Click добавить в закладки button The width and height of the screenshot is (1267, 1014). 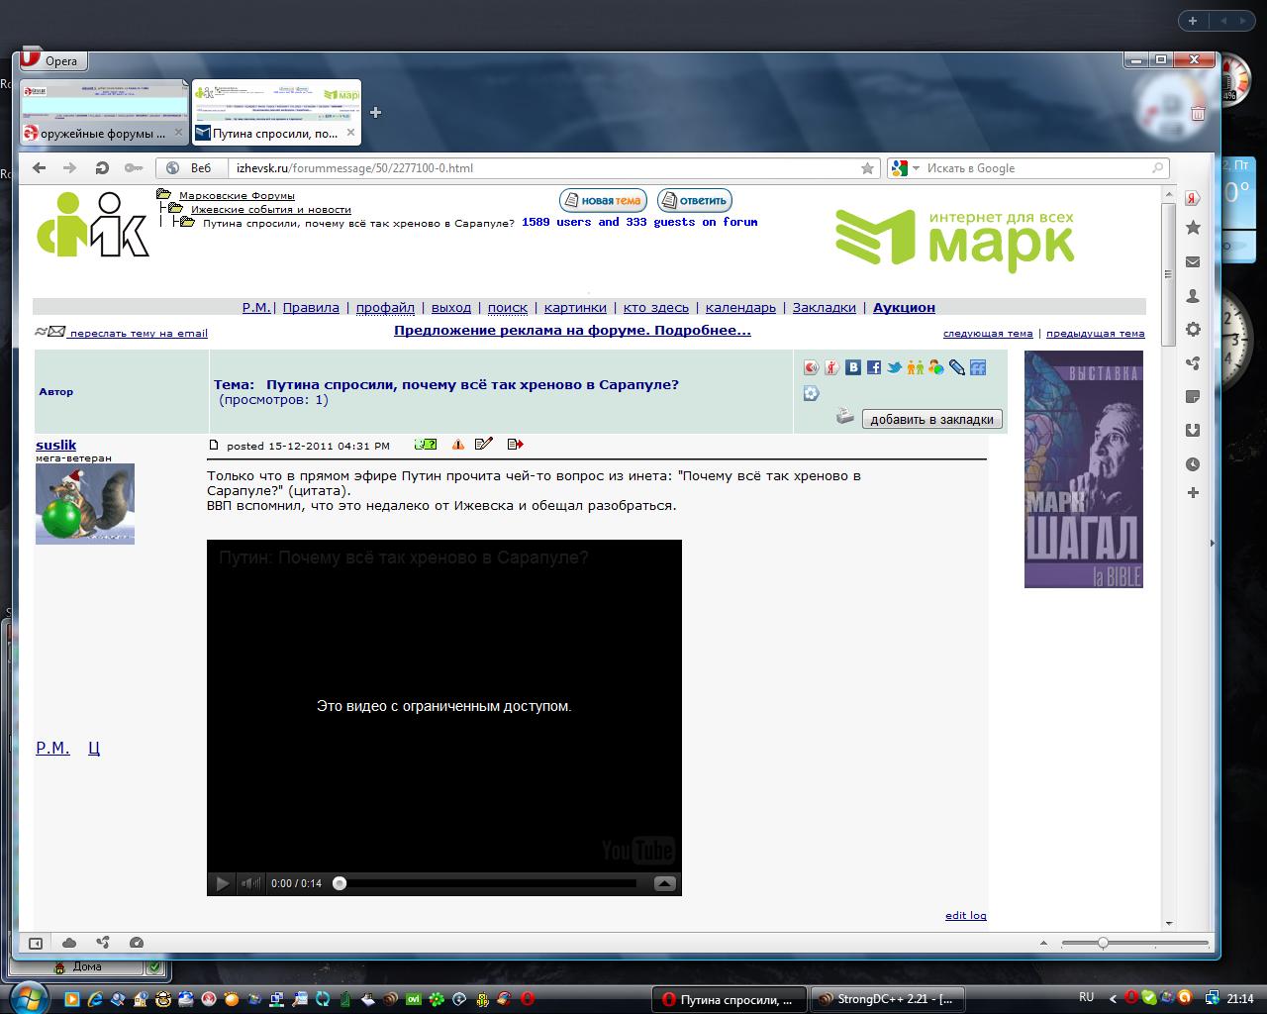click(x=932, y=419)
